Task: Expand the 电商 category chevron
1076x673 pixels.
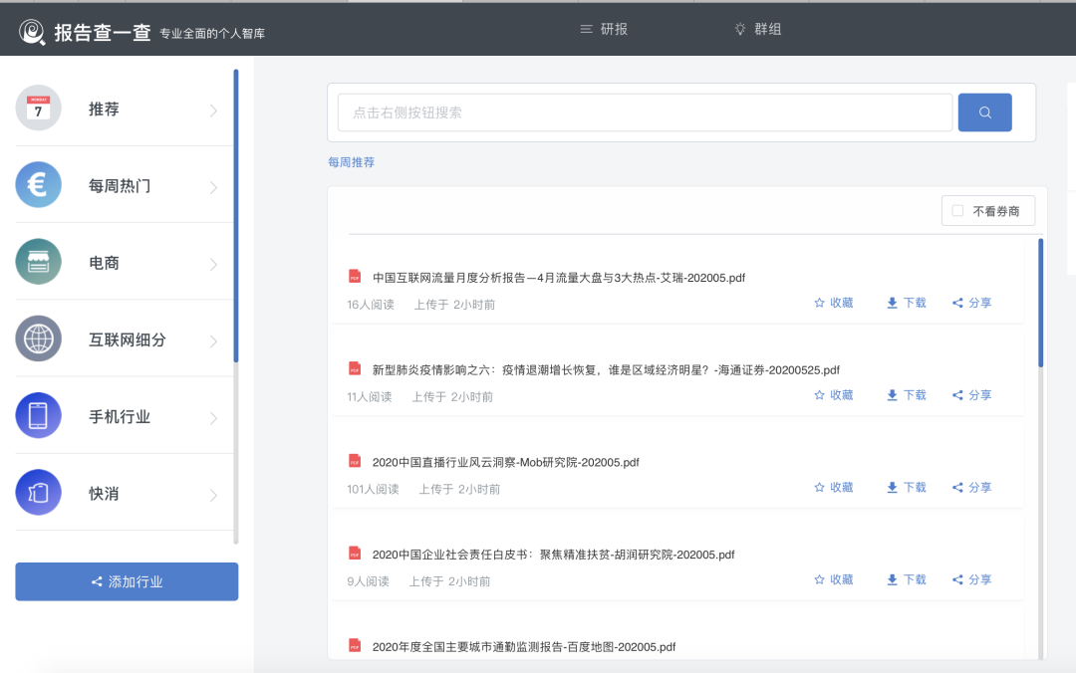Action: (213, 264)
